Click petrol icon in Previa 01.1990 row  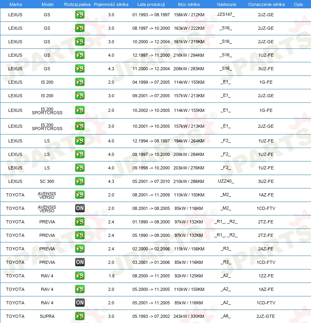tap(80, 222)
